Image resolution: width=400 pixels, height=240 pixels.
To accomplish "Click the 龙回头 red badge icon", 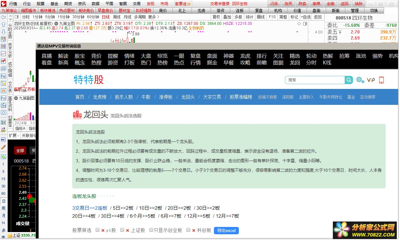I will [77, 115].
